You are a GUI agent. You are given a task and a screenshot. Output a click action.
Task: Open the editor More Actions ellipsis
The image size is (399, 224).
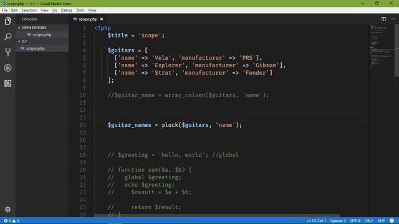(x=393, y=19)
